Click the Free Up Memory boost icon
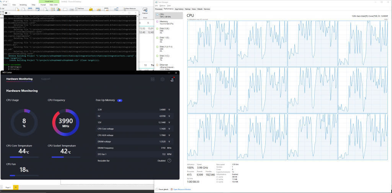392x193 pixels. point(119,100)
